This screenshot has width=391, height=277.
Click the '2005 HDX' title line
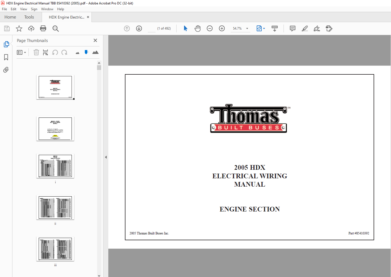[250, 168]
